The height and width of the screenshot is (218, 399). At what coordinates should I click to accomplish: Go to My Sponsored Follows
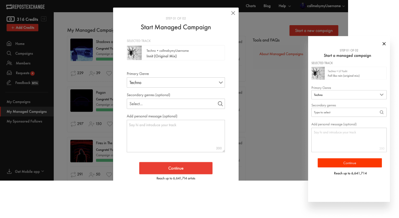coord(24,121)
